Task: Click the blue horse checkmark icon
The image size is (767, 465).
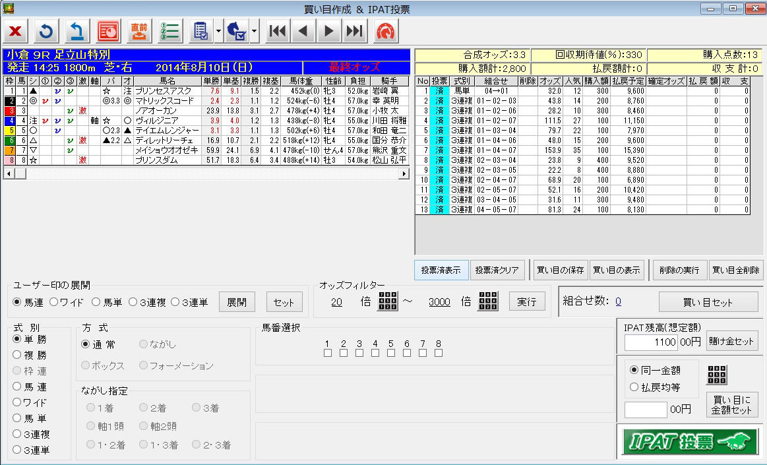Action: coord(237,31)
